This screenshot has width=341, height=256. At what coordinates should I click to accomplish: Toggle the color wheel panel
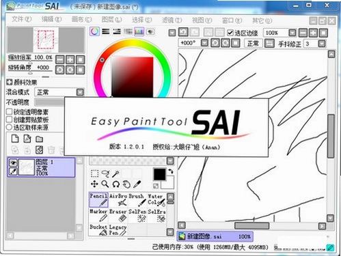pyautogui.click(x=94, y=31)
